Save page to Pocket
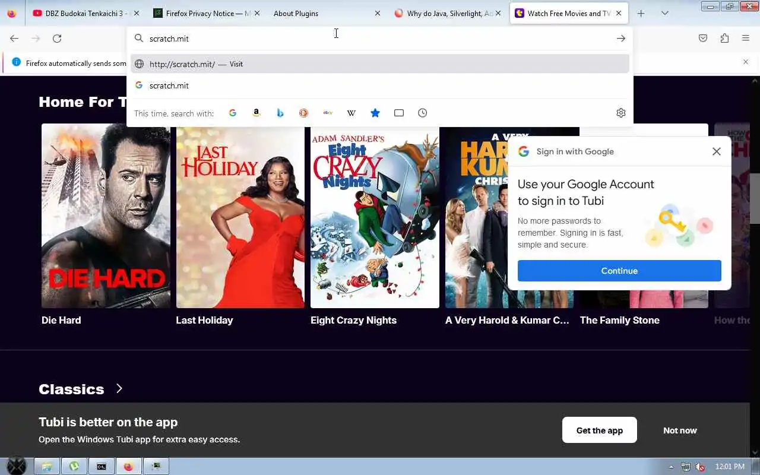This screenshot has width=760, height=475. 703,39
